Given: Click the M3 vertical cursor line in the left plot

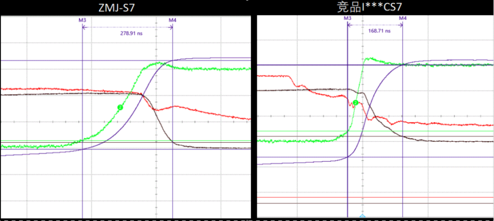Looking at the screenshot, I should point(82,175).
